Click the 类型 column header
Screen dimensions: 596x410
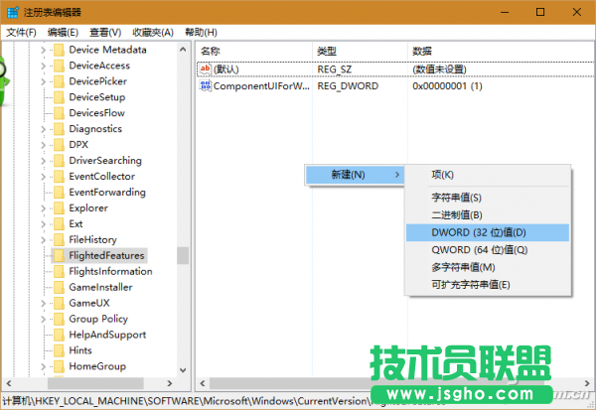tap(360, 51)
